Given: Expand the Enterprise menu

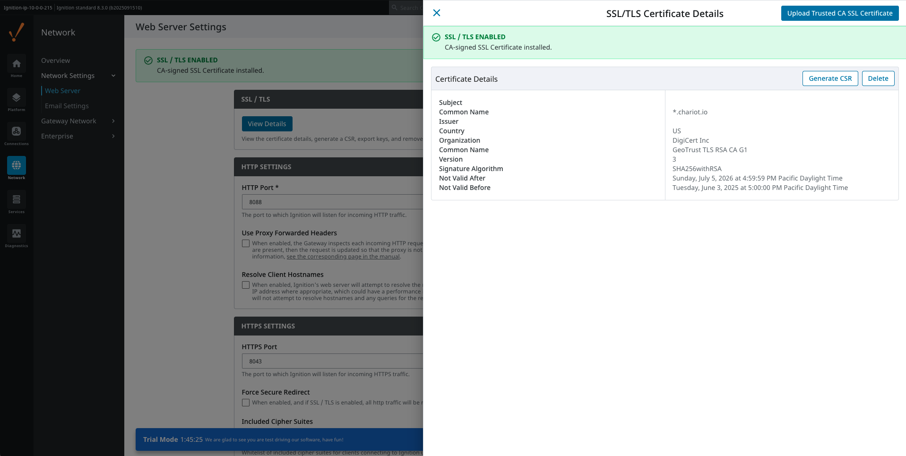Looking at the screenshot, I should [113, 136].
